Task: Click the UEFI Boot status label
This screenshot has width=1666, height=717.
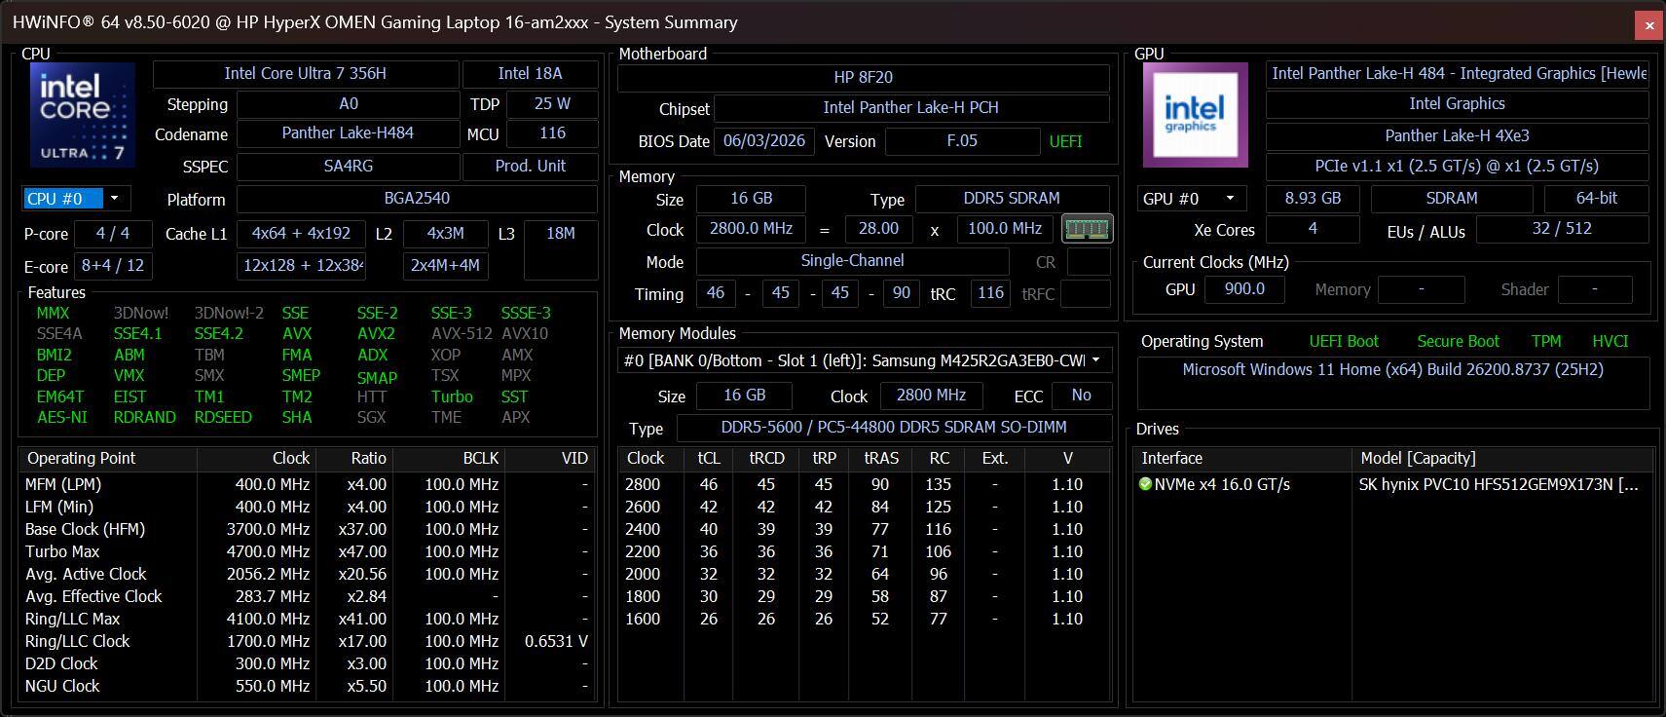Action: 1344,341
